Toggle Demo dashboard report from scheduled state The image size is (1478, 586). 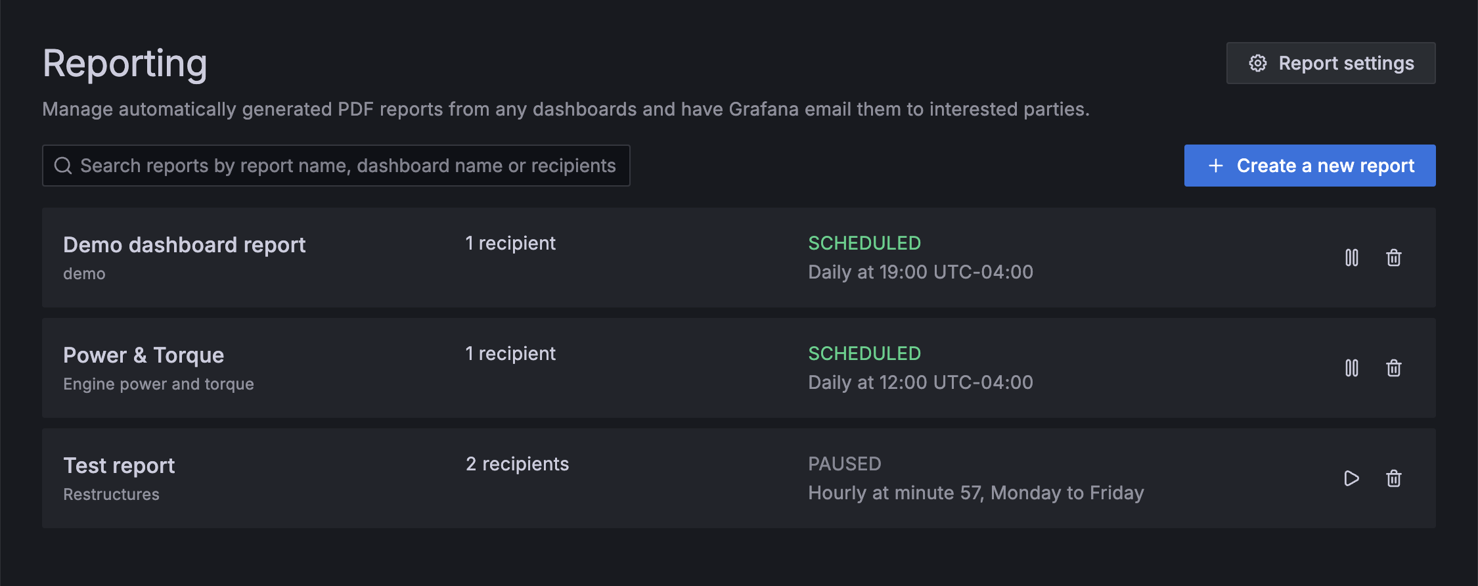tap(1352, 258)
